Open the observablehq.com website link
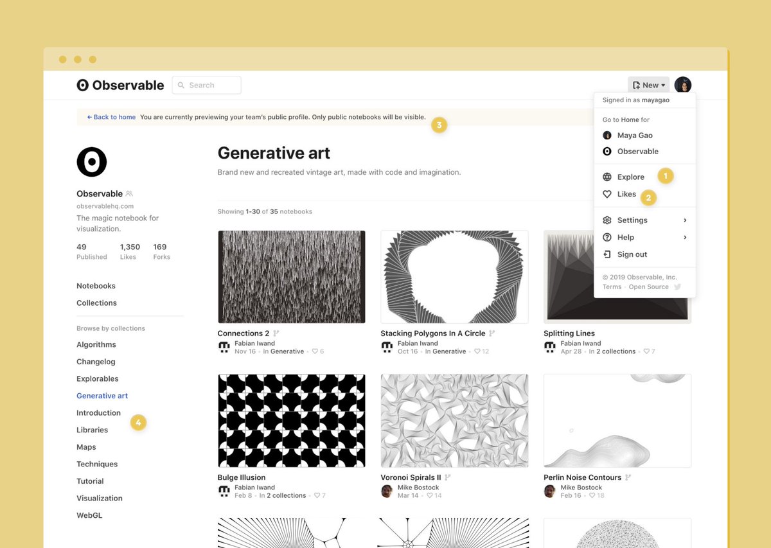This screenshot has height=548, width=771. pos(105,206)
